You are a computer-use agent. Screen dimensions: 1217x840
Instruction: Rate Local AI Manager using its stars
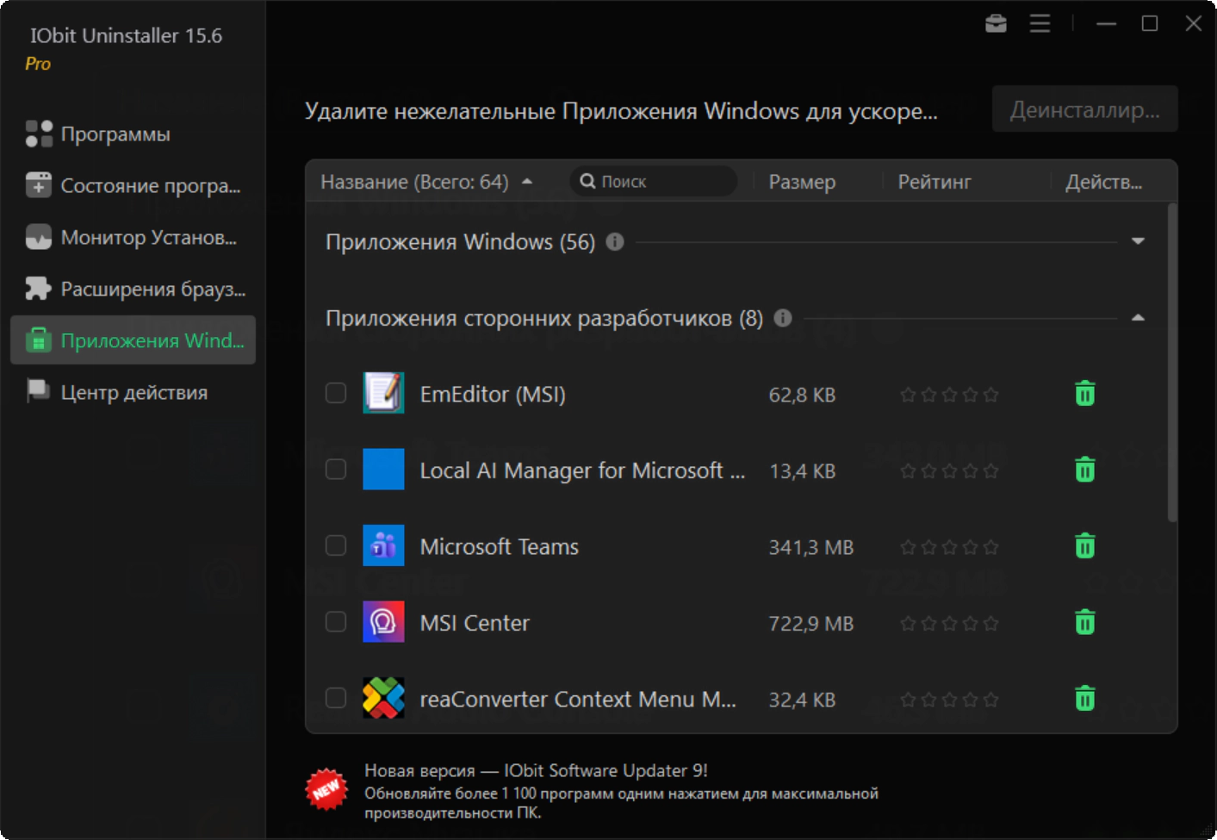tap(949, 470)
